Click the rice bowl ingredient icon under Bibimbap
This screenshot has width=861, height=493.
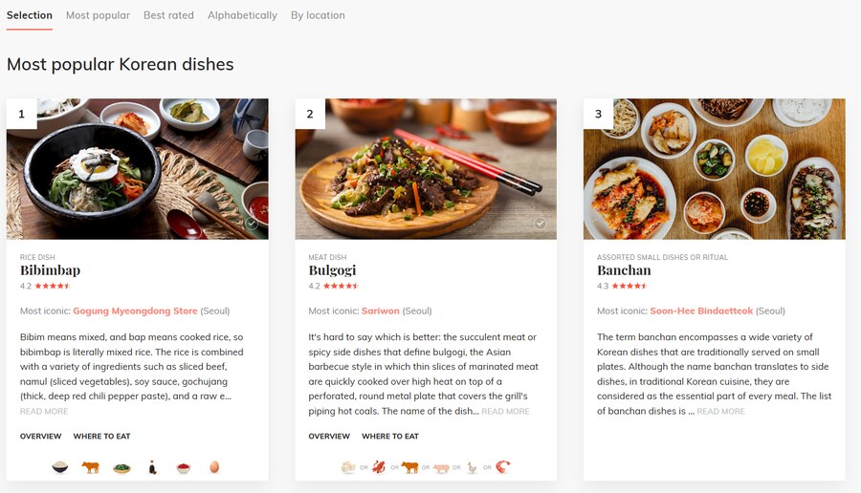(x=60, y=467)
